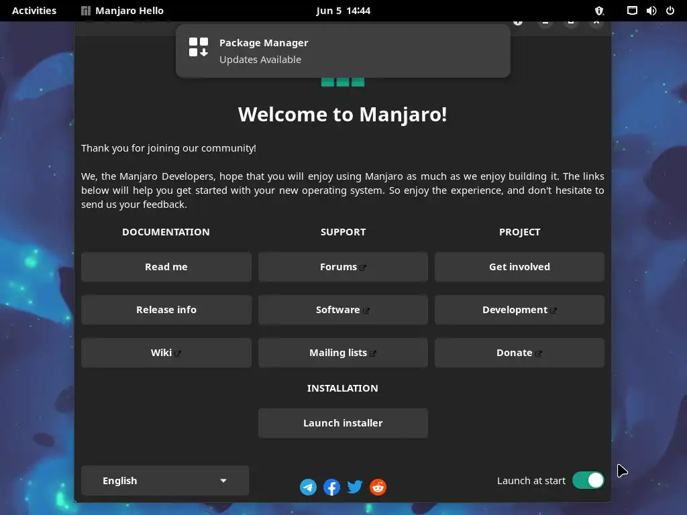Image resolution: width=687 pixels, height=515 pixels.
Task: Open the Activities overview
Action: [34, 11]
